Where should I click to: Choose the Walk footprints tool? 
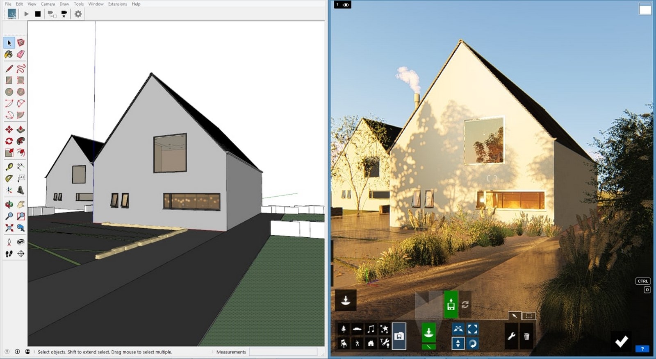tap(9, 254)
